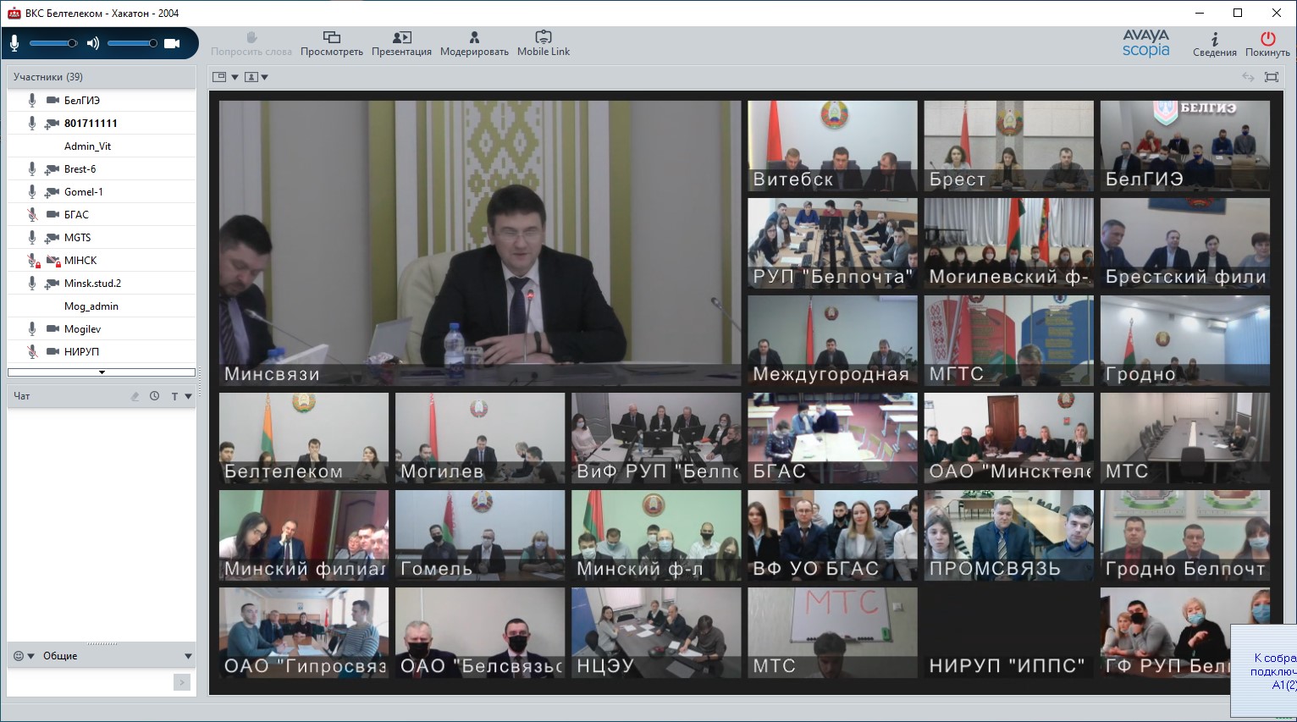Select the Участники (39) panel header

tap(102, 77)
